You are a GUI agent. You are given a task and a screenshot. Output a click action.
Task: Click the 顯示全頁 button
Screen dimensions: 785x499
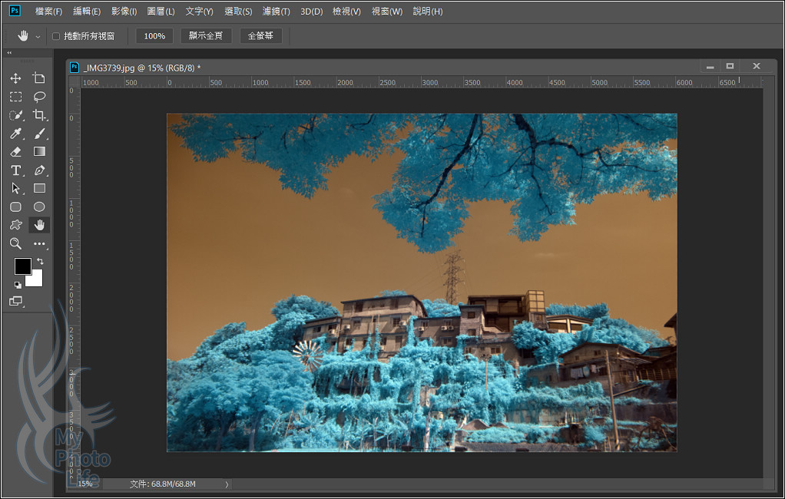[206, 36]
